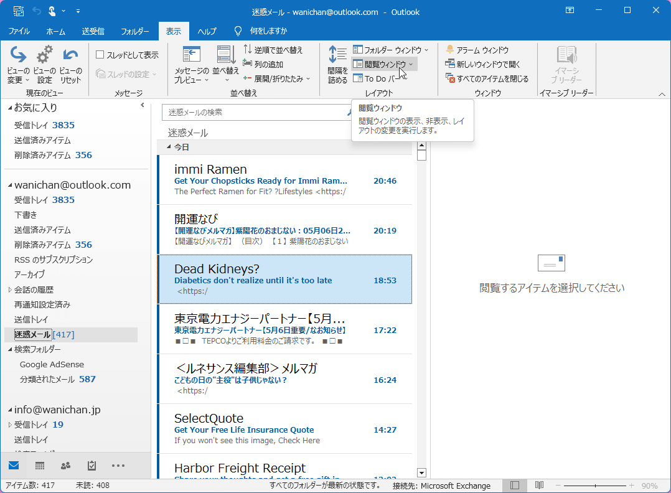Select 下書き folder
Image resolution: width=671 pixels, height=493 pixels.
[x=26, y=215]
